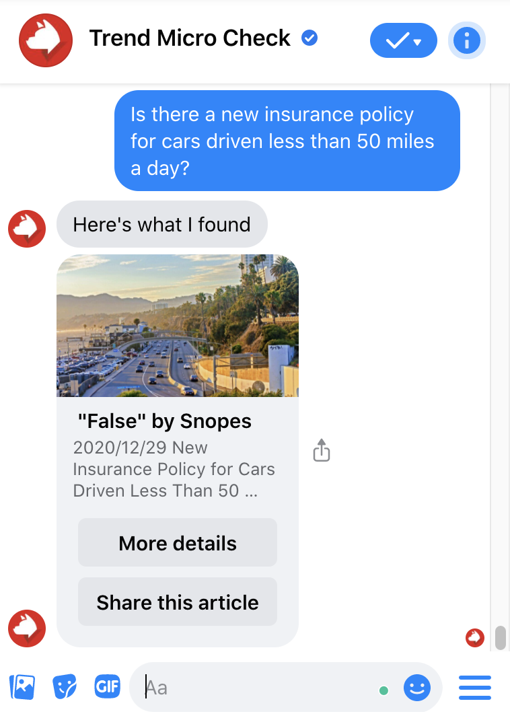The width and height of the screenshot is (510, 720).
Task: Open Trend Micro Check page title
Action: tap(190, 38)
